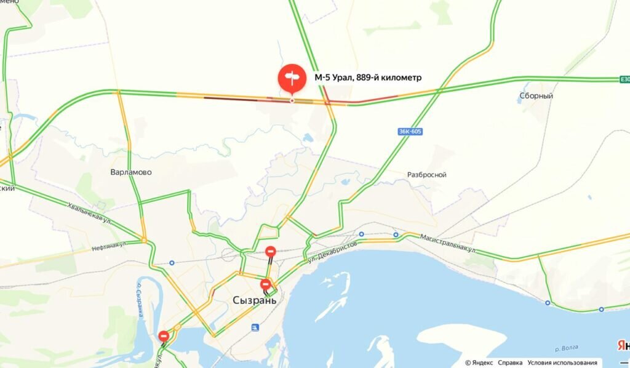The width and height of the screenshot is (630, 368).
Task: Click the Варламово settlement label
Action: (x=131, y=172)
